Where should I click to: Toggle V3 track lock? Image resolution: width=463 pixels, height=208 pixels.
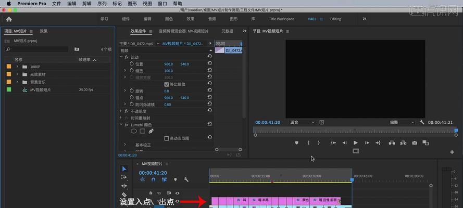point(151,193)
